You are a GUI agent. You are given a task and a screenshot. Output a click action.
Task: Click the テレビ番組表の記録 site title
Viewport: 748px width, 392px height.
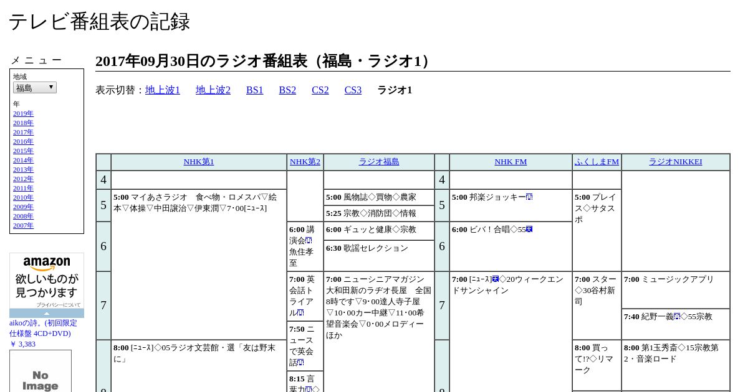[x=99, y=22]
